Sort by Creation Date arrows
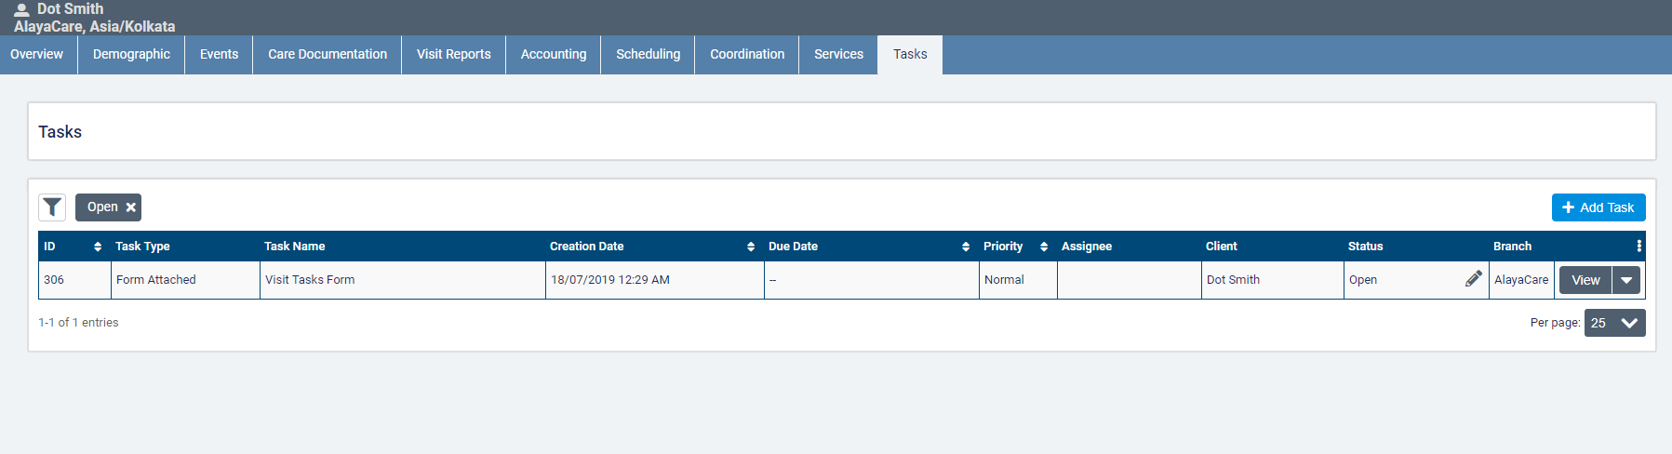 coord(751,247)
